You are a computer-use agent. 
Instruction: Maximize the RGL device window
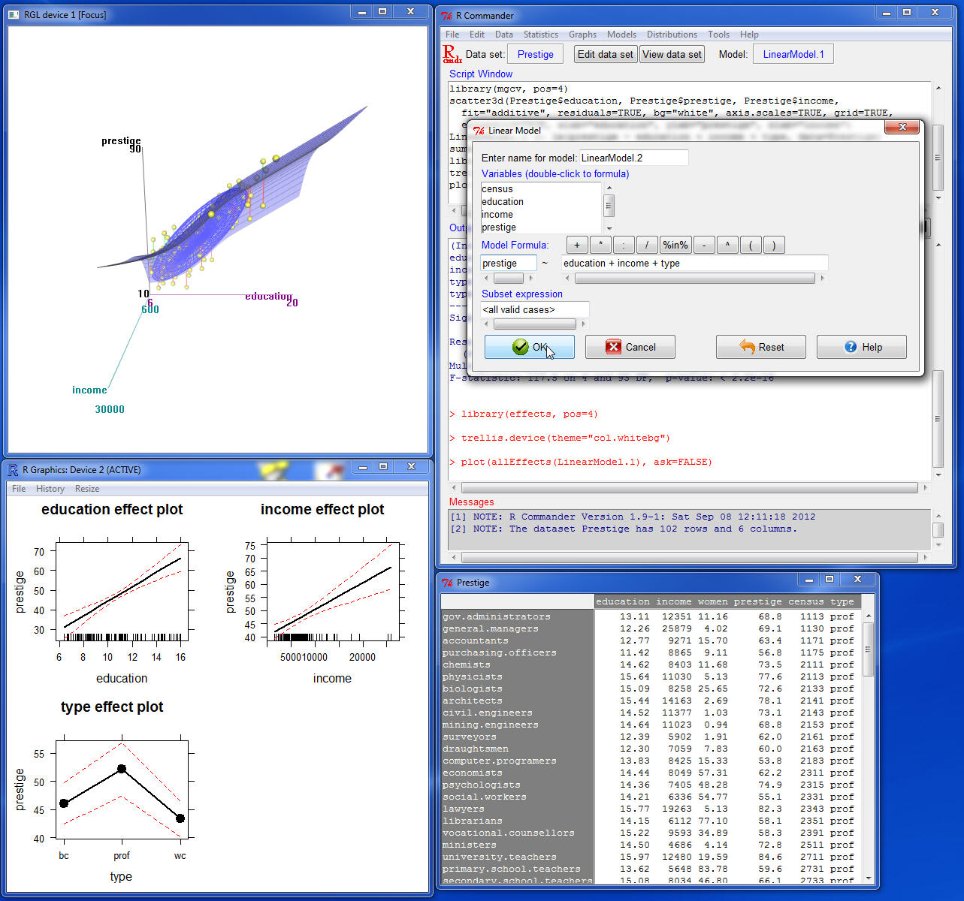[382, 12]
